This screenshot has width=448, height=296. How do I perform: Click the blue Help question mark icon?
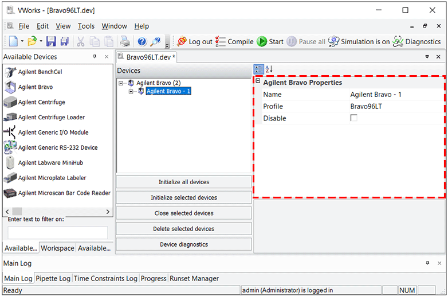click(x=142, y=41)
